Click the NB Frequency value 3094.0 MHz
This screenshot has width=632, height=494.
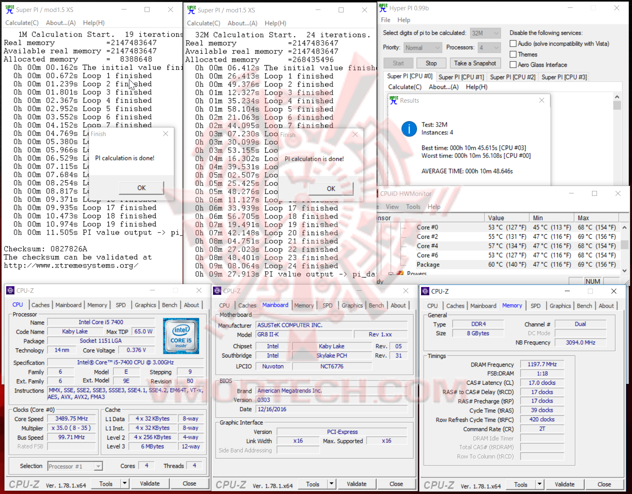coord(581,343)
